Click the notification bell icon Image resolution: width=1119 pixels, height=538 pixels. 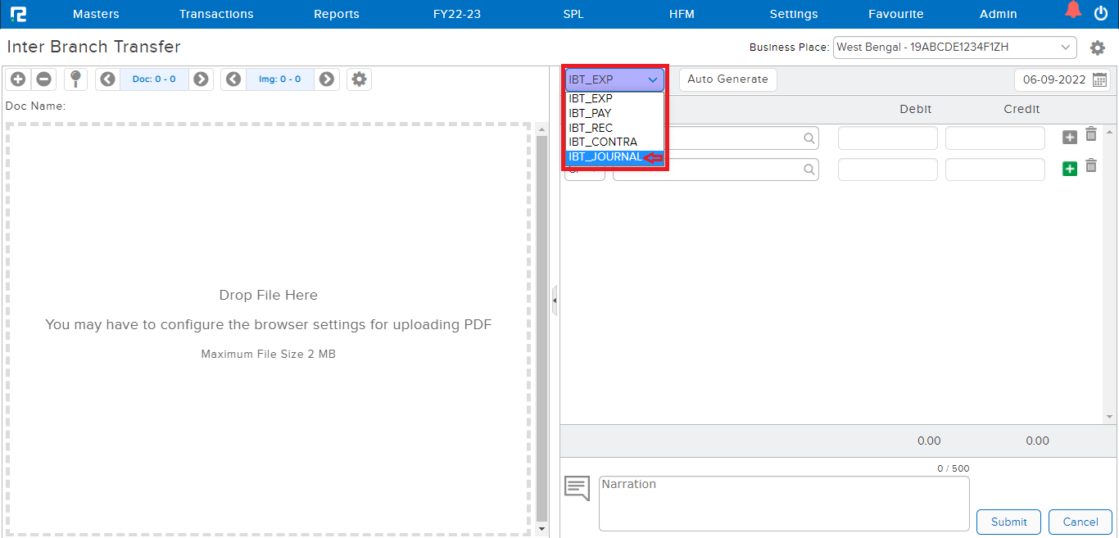[1073, 11]
